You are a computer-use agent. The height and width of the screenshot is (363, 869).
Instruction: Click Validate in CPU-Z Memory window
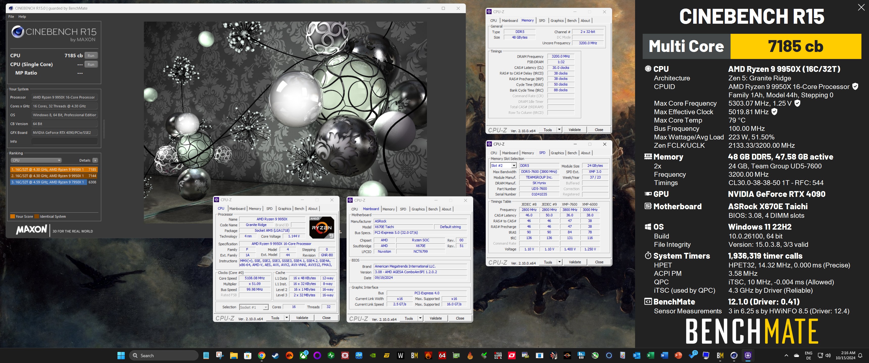pyautogui.click(x=574, y=130)
